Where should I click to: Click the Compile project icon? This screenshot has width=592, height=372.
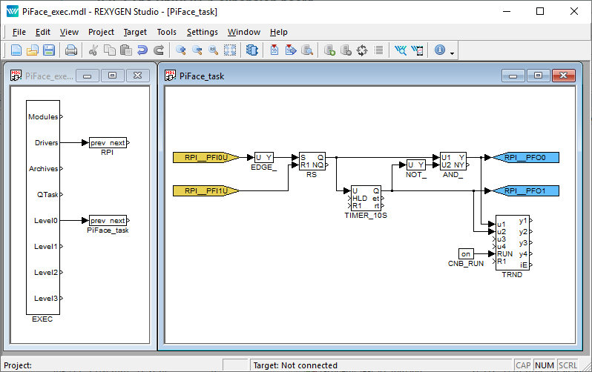pos(274,50)
